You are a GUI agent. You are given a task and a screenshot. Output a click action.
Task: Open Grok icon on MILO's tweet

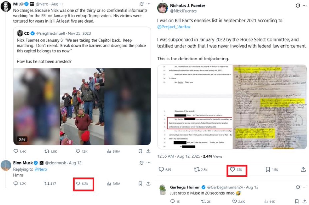click(x=141, y=4)
